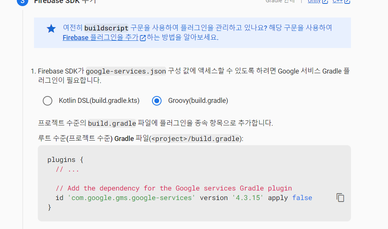Click the '// Add the dependency' comment line
Viewport: 388px width, 229px height.
[174, 188]
